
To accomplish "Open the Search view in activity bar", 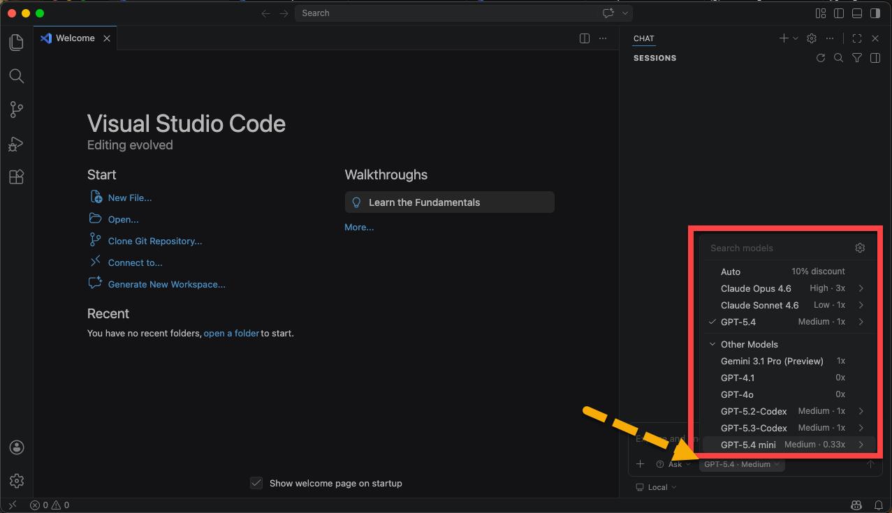I will 16,76.
